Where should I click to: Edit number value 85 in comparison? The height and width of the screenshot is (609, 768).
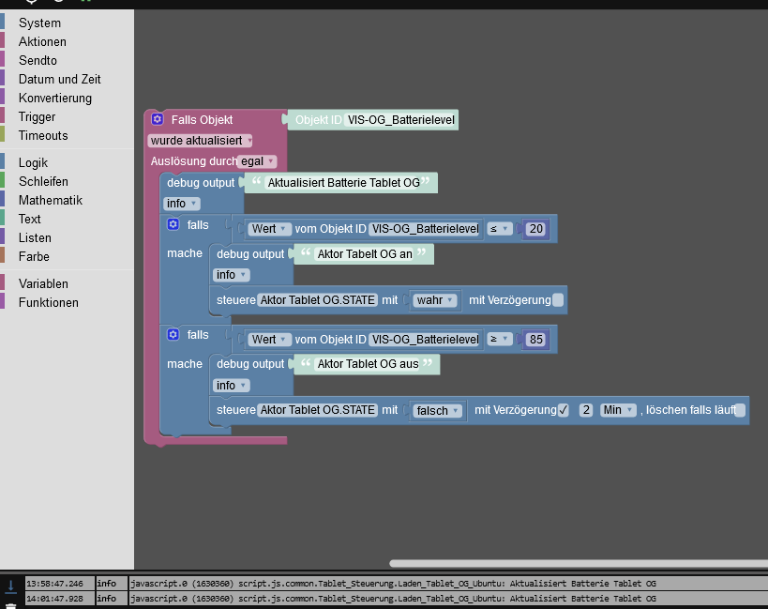pos(535,339)
